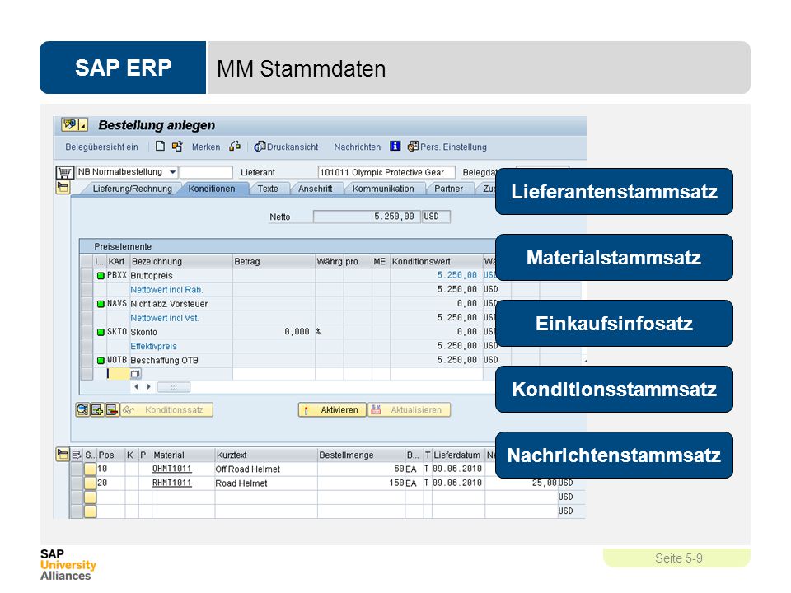Switch to the Lieferung/Rechnung tab
Viewport: 791px width, 593px height.
click(132, 189)
